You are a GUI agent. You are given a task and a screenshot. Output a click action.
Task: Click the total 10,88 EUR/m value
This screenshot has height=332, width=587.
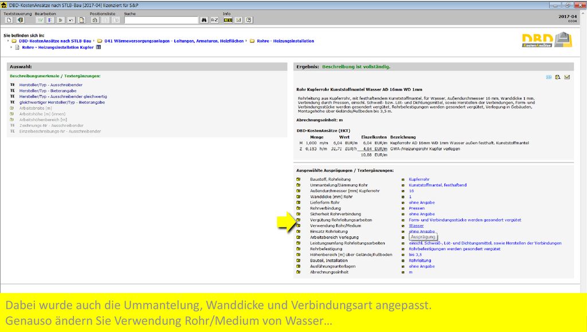(374, 155)
